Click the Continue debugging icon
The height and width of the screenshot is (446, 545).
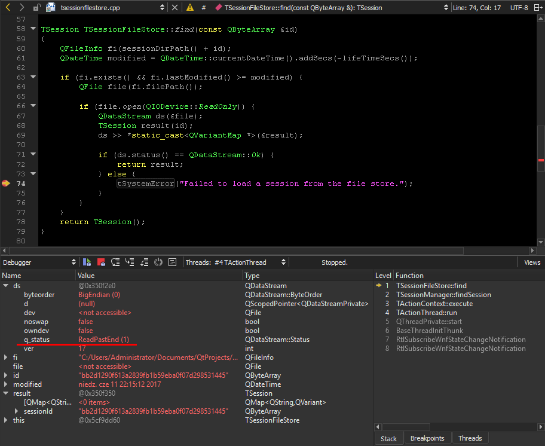coord(87,262)
